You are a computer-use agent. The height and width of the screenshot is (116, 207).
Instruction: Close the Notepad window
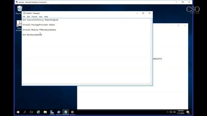click(149, 13)
